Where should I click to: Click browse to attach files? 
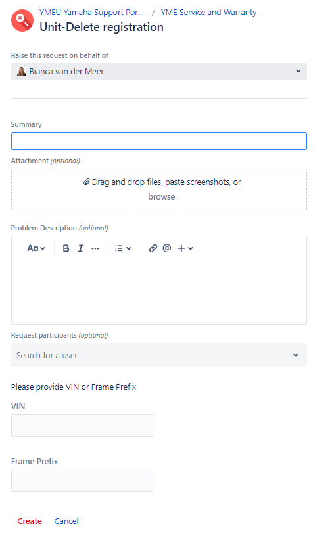[x=162, y=196]
